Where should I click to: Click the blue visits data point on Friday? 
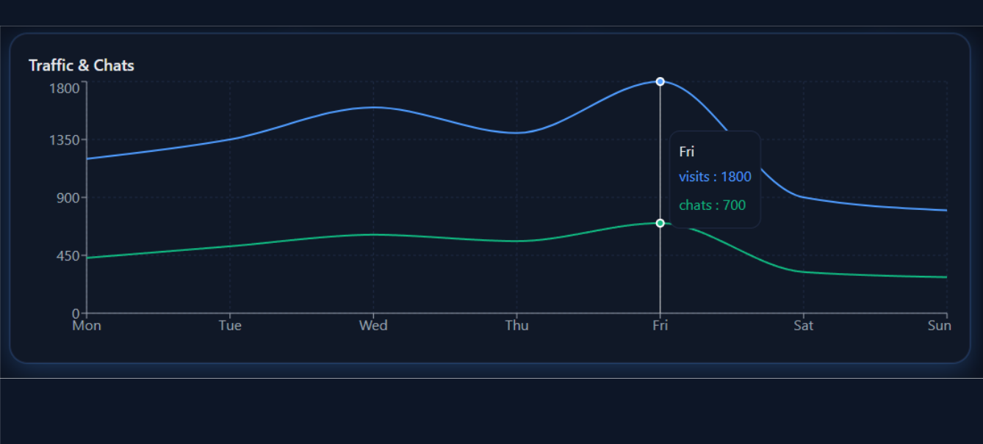(660, 81)
